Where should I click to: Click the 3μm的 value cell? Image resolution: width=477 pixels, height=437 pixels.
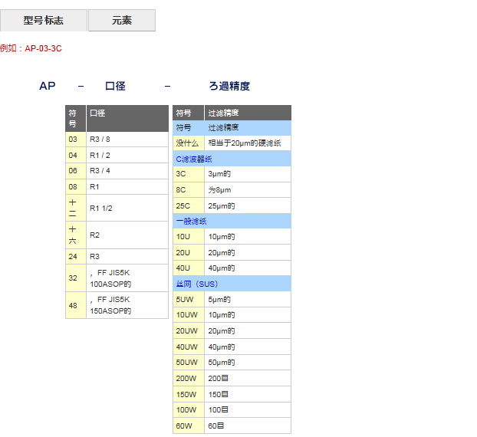pyautogui.click(x=248, y=174)
